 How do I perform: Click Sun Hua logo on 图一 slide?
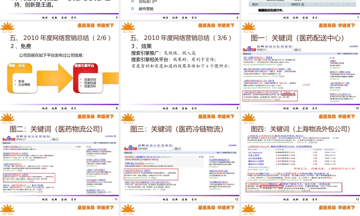click(x=249, y=27)
